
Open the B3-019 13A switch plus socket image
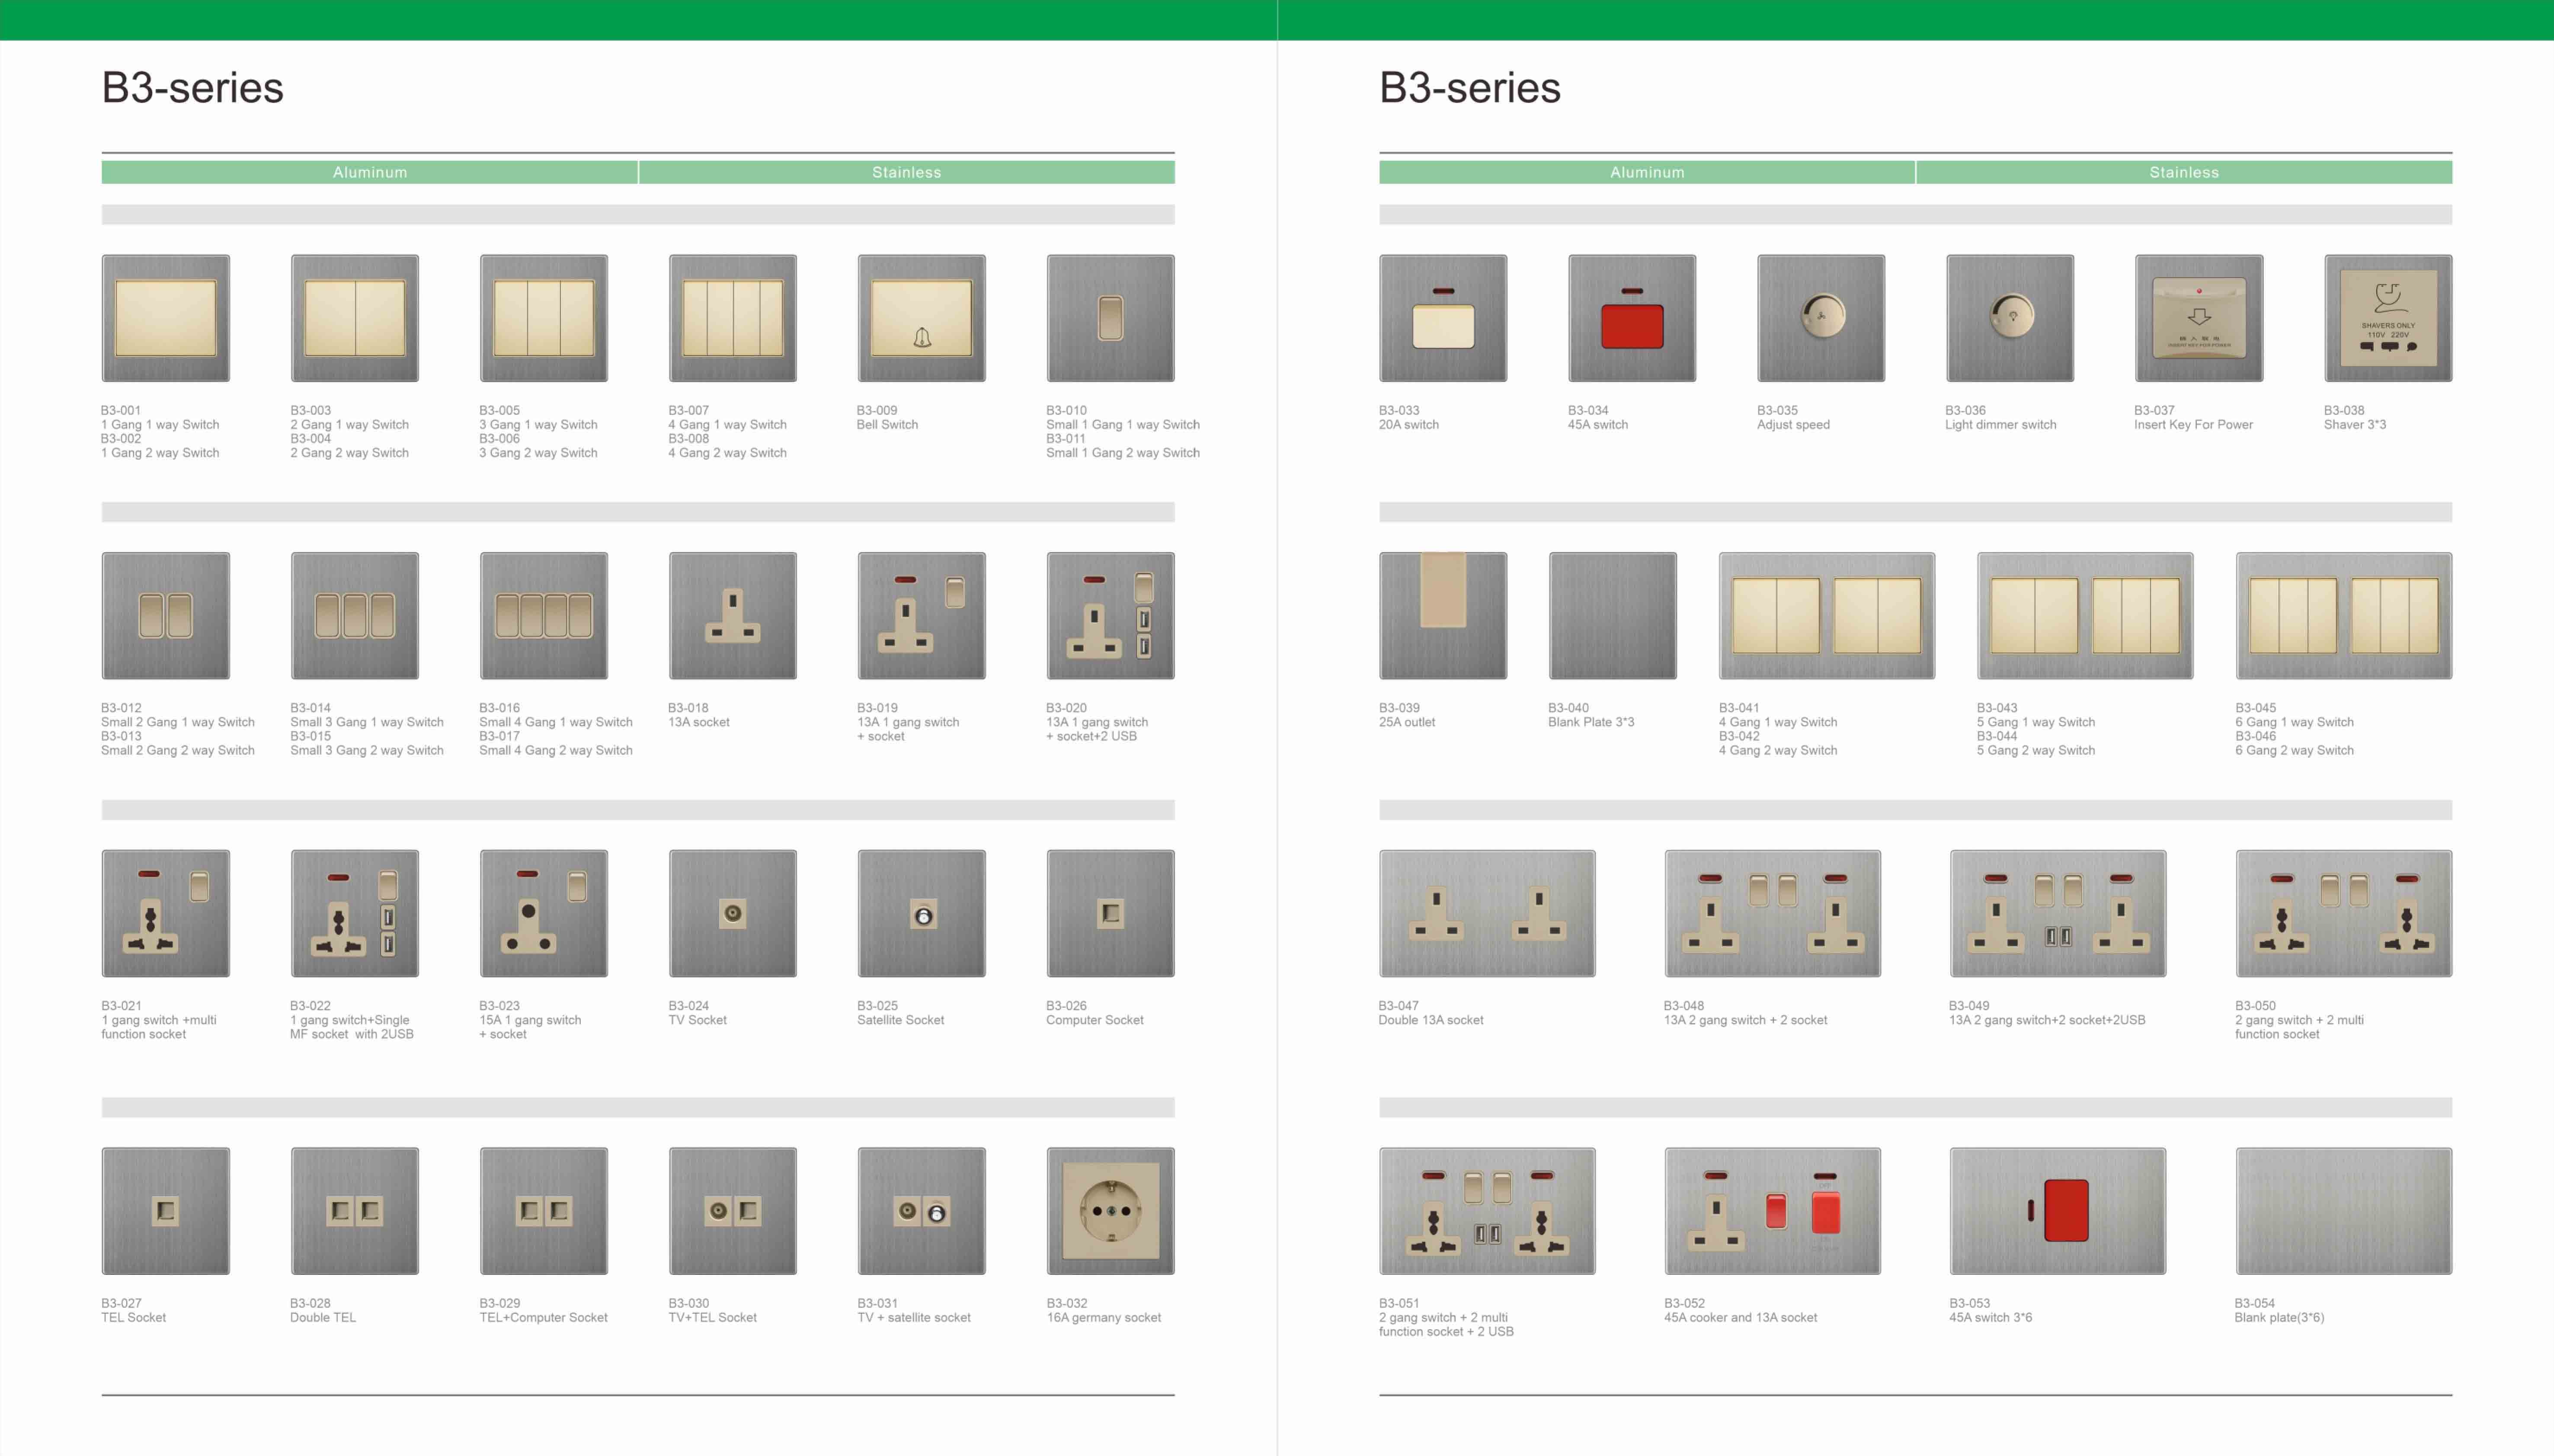click(921, 615)
